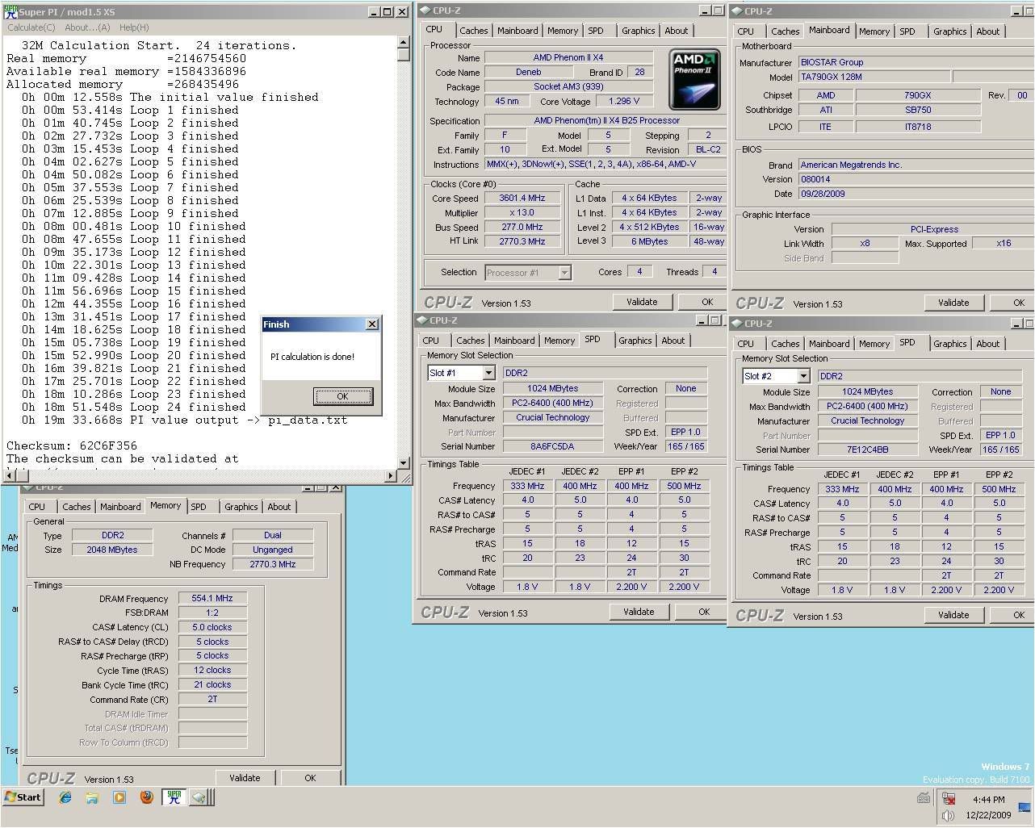Click Super PI's vertical scrollbar up arrow
This screenshot has width=1035, height=828.
pos(404,44)
